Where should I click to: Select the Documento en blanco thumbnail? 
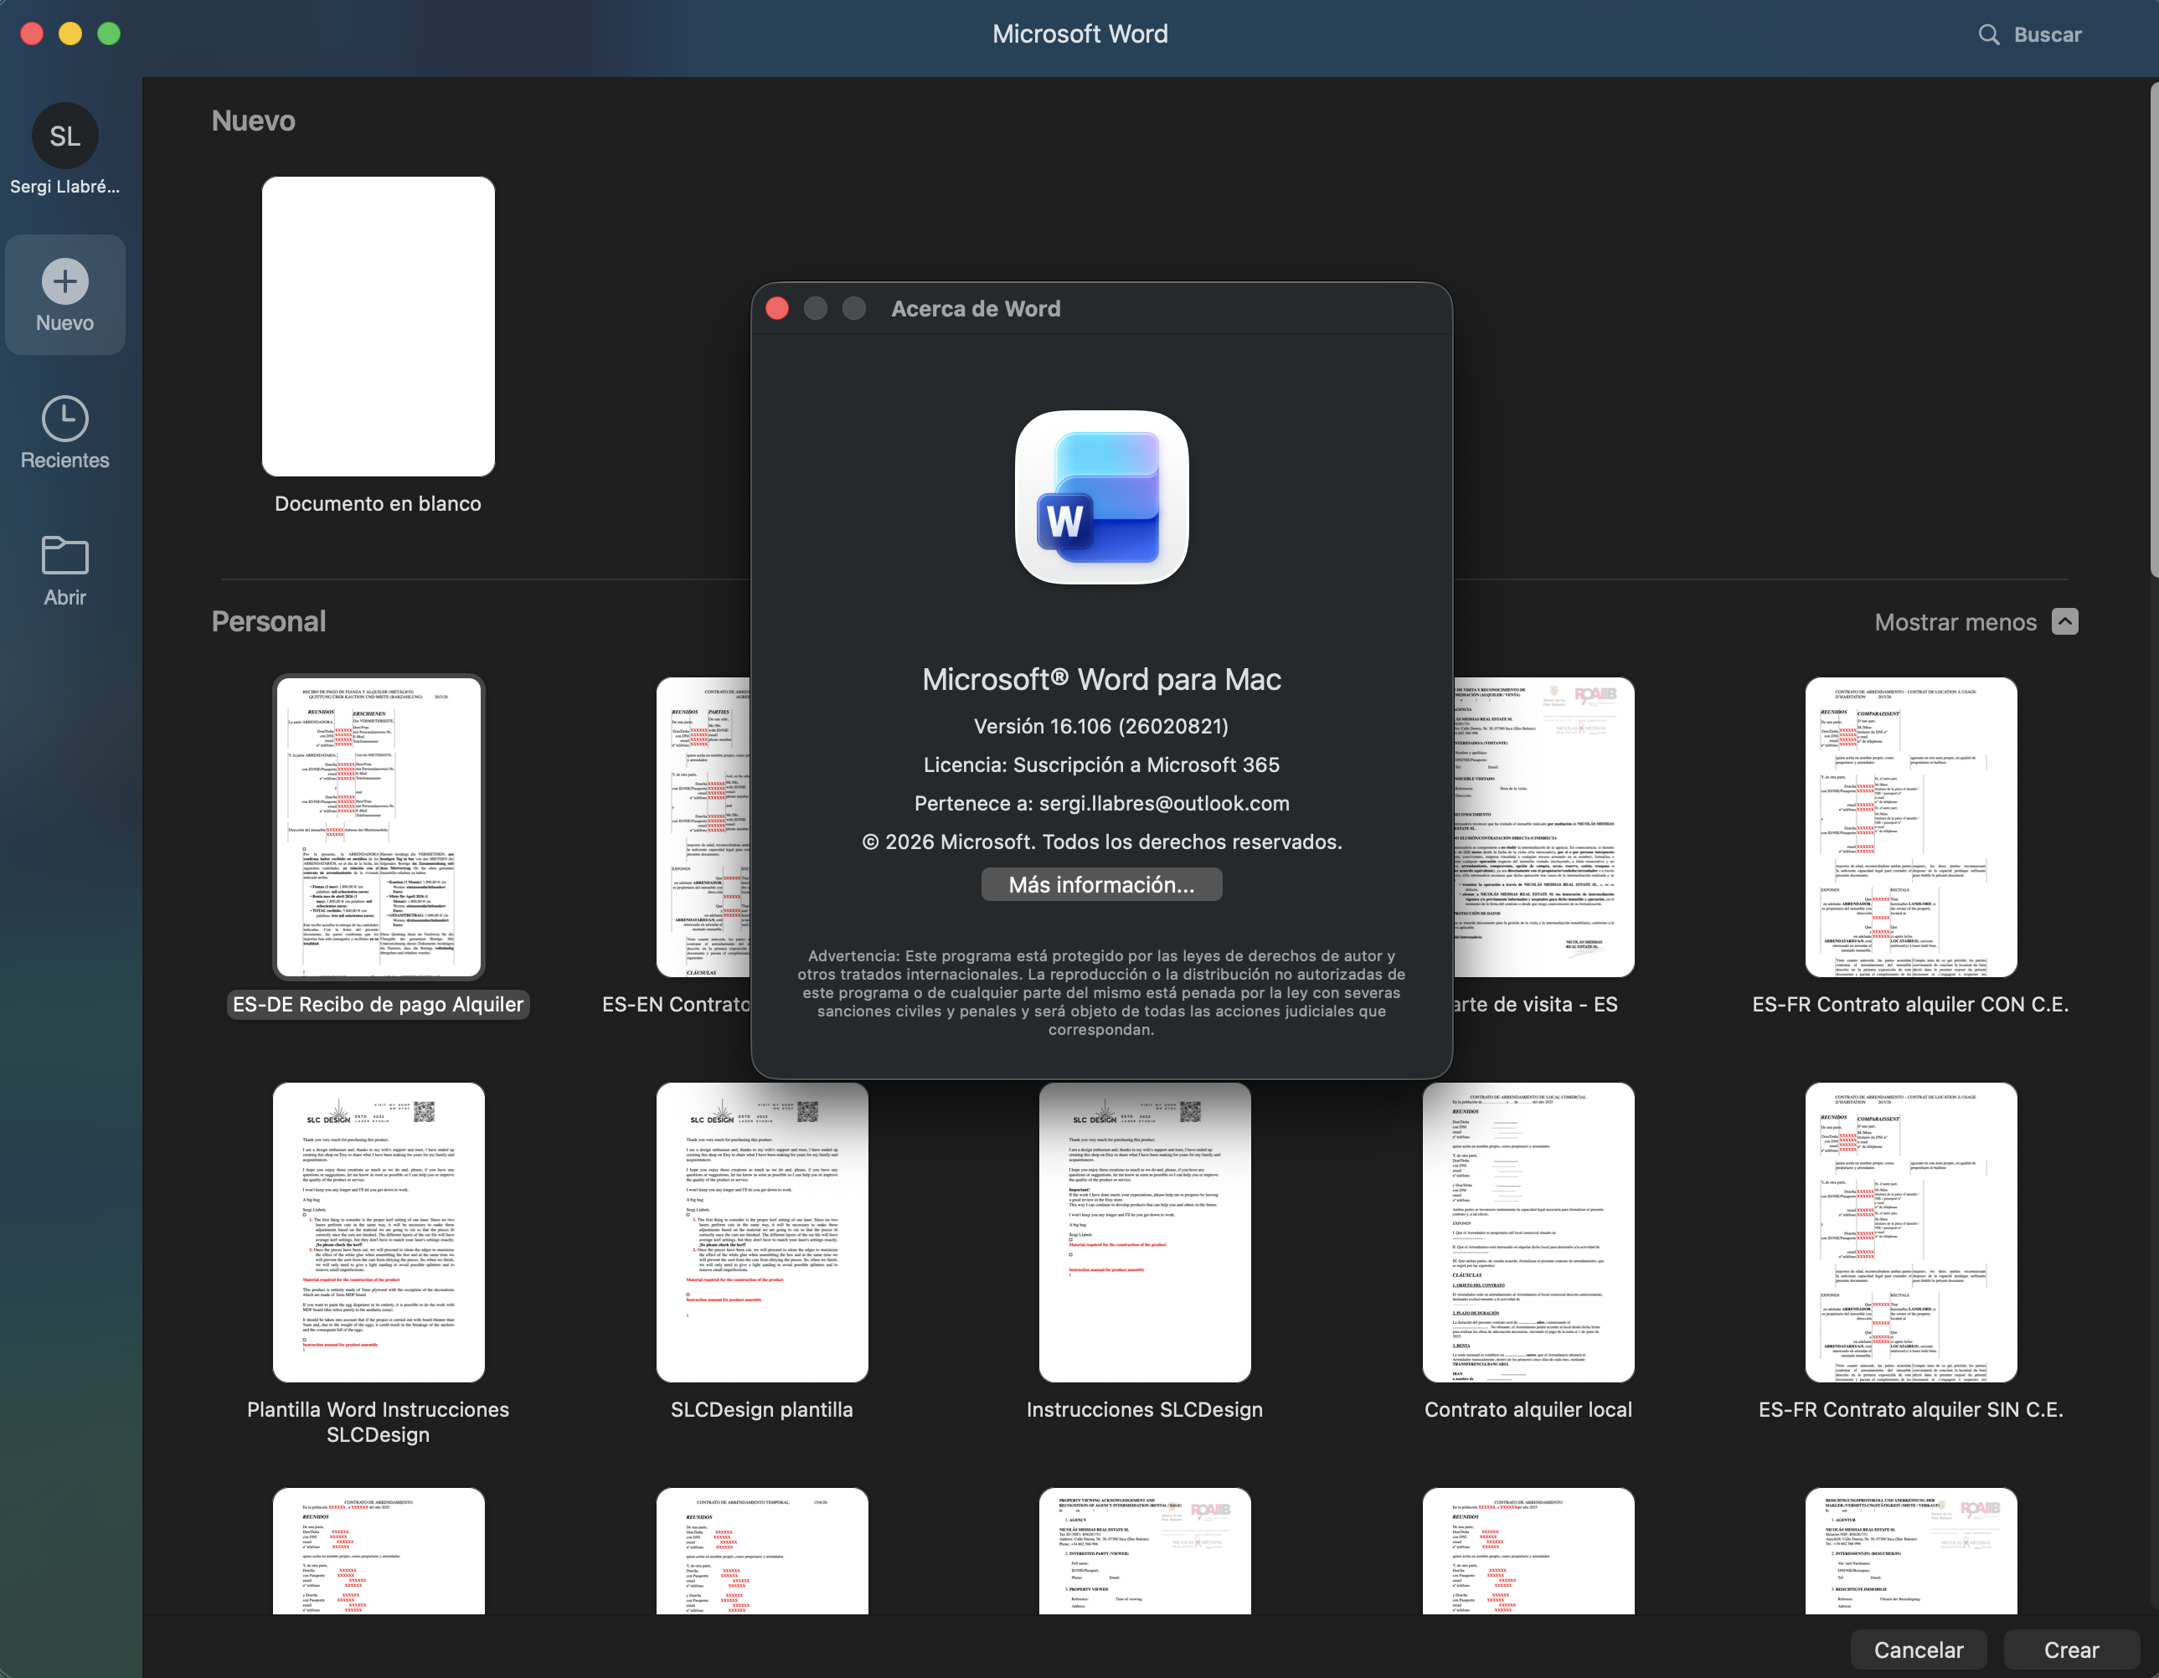pos(379,327)
